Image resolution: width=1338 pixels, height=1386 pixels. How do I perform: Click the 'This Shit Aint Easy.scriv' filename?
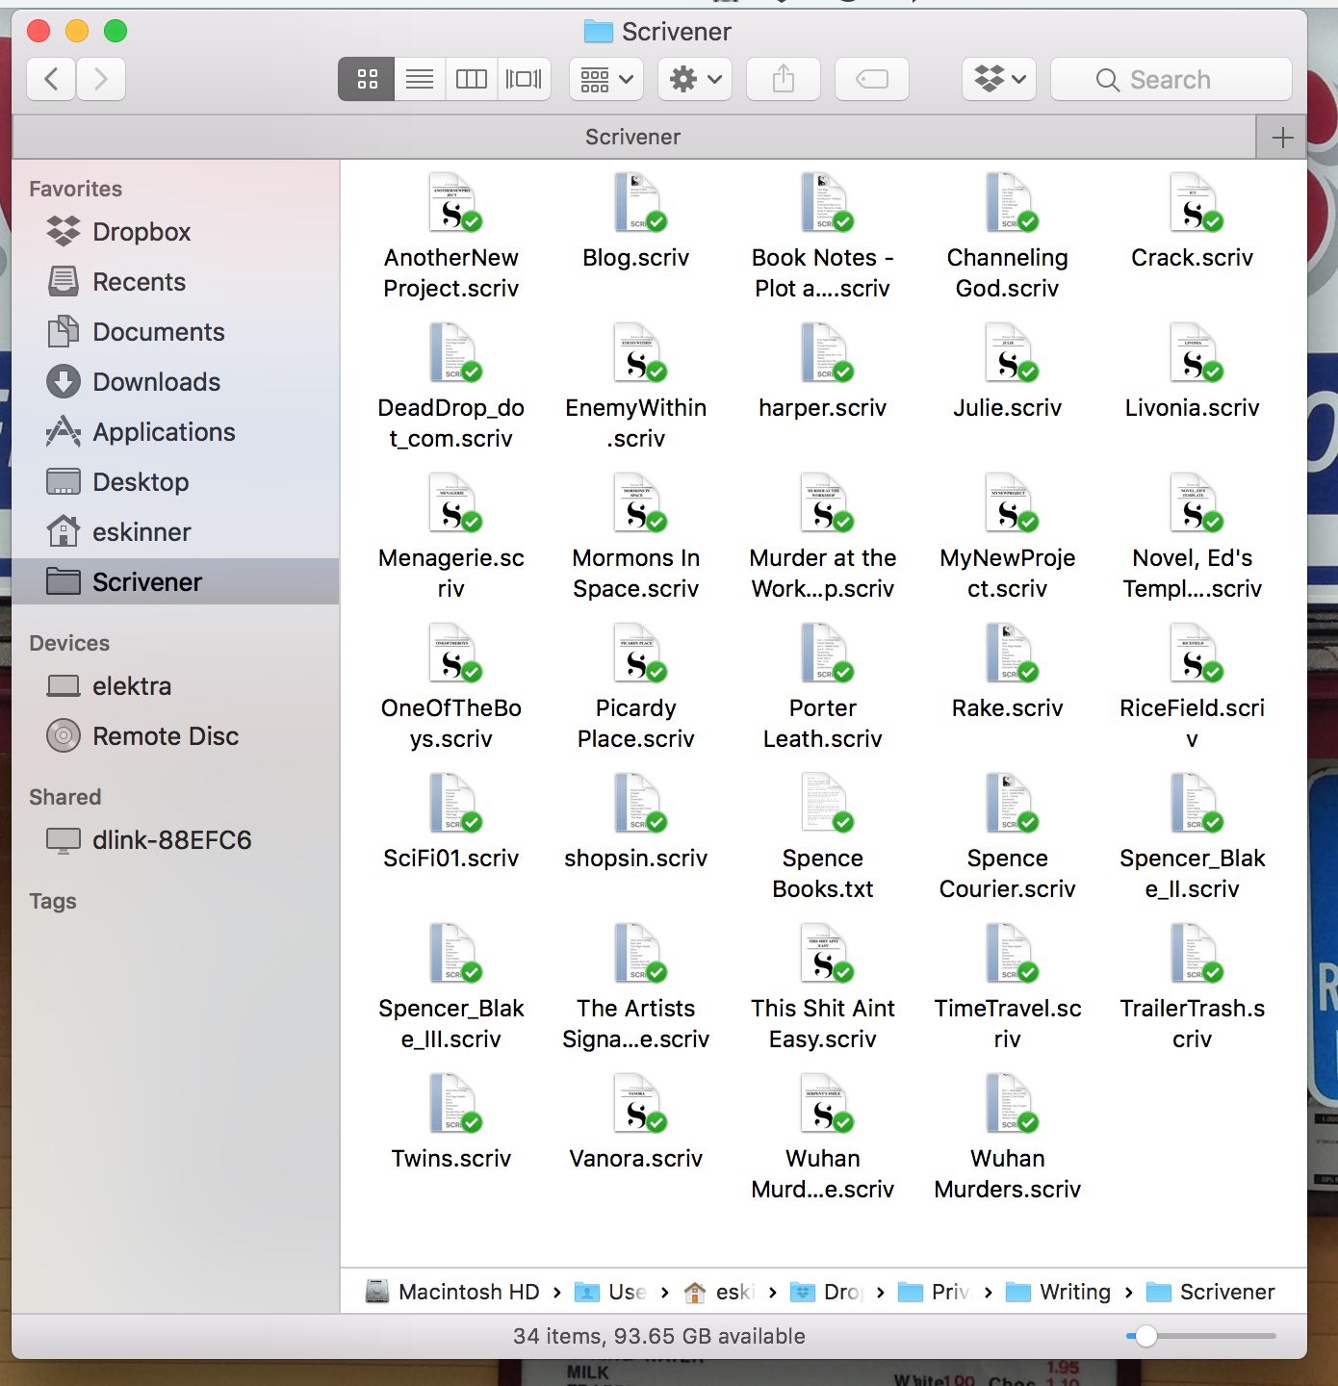[823, 1024]
